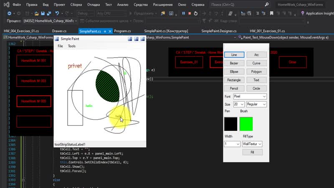Click the uncomment selection toolbar icon
Screen dimensions: 334x188
click(263, 13)
